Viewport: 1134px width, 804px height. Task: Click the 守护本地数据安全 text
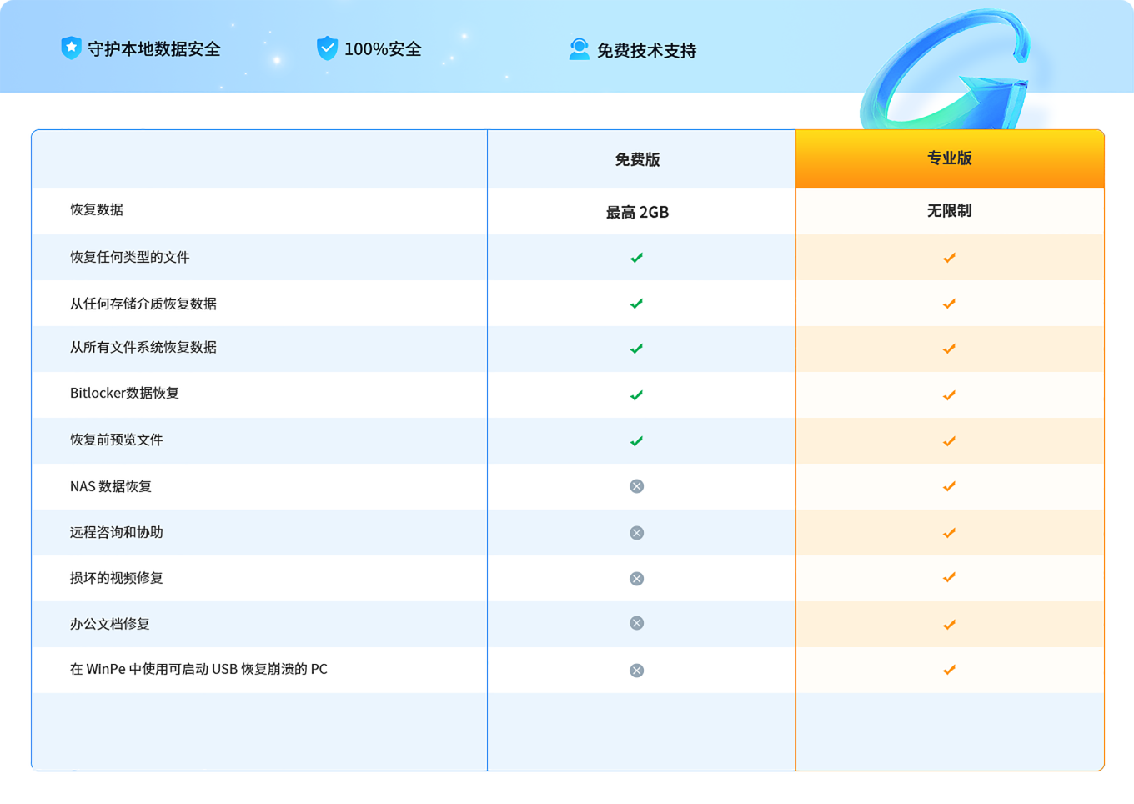click(x=154, y=49)
